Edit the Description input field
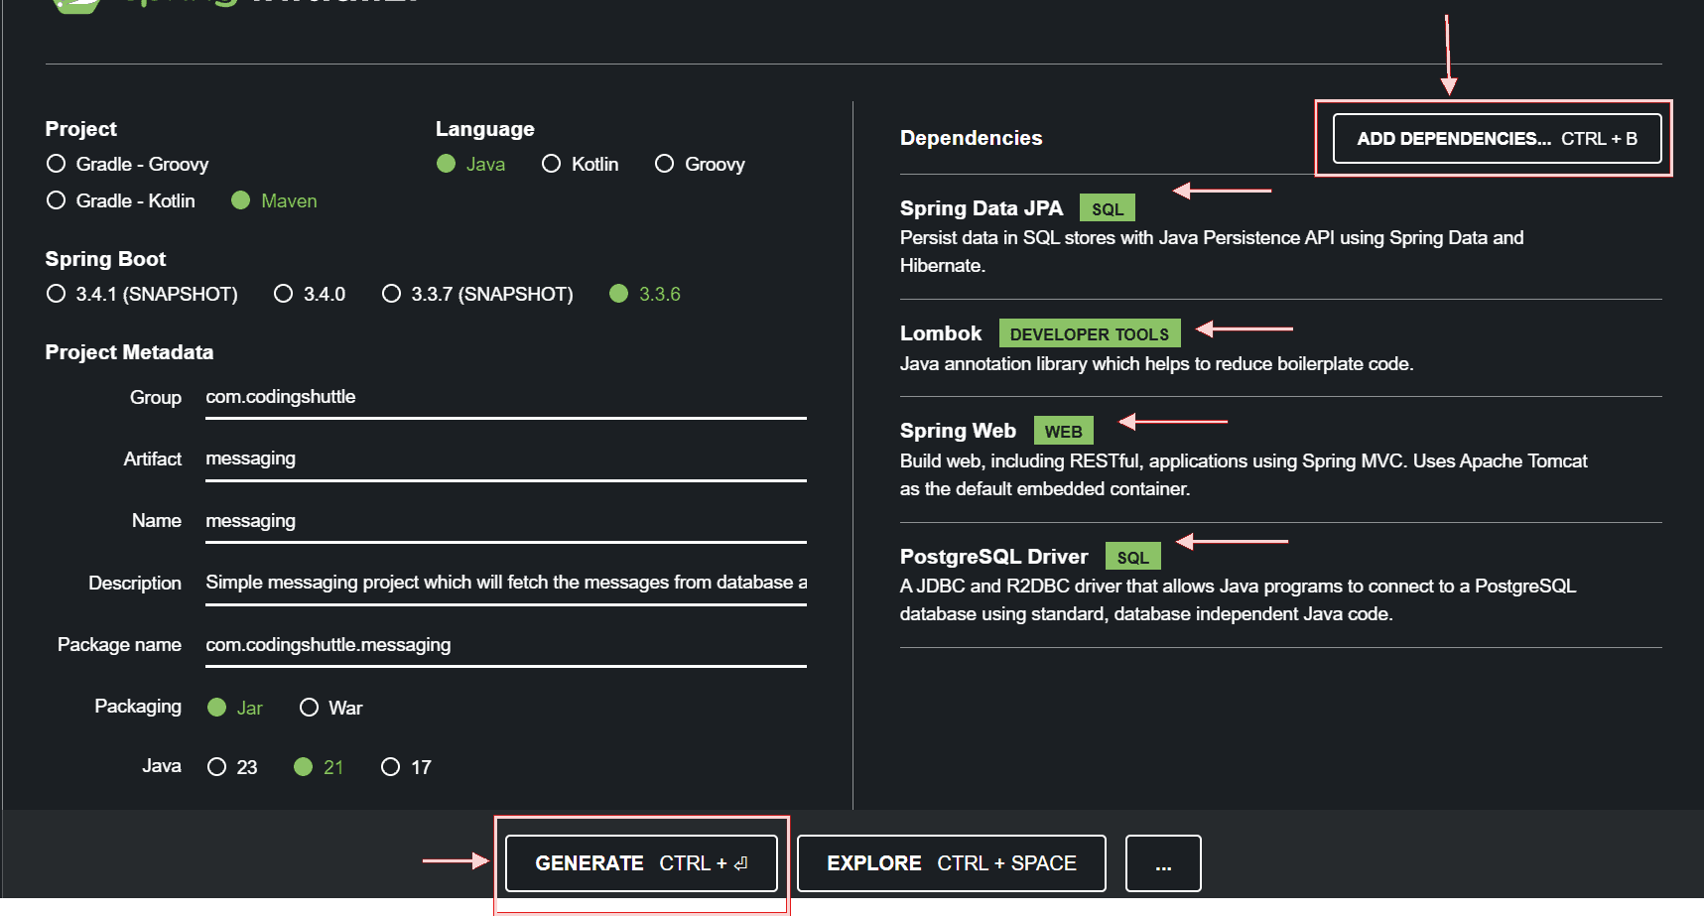This screenshot has width=1704, height=917. point(506,583)
